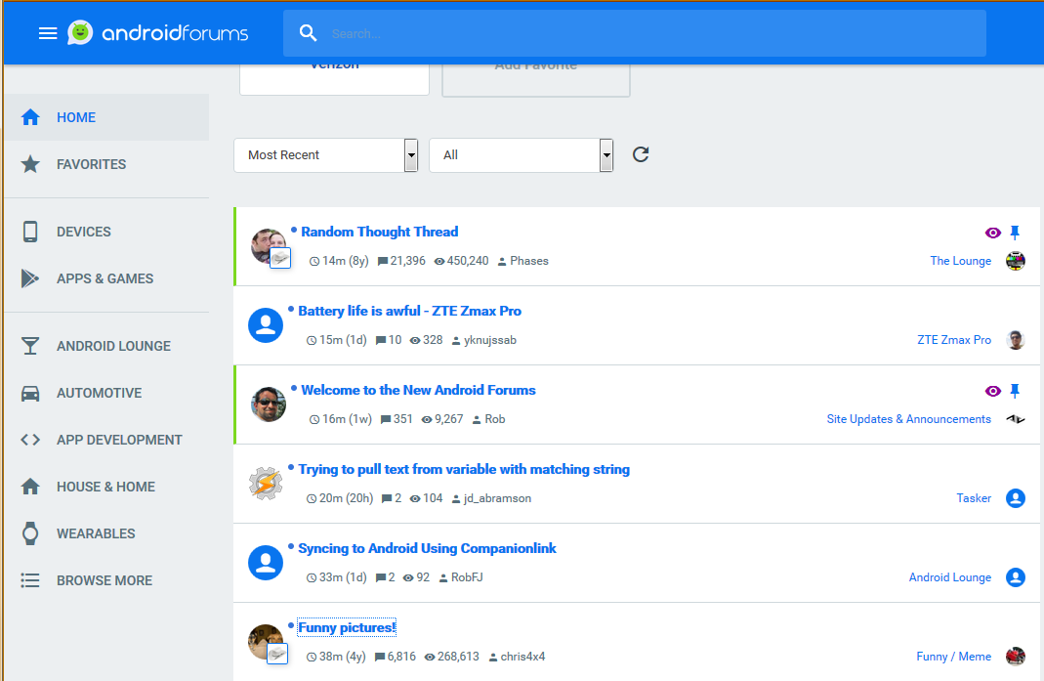Toggle watch eye on Welcome thread

(992, 391)
